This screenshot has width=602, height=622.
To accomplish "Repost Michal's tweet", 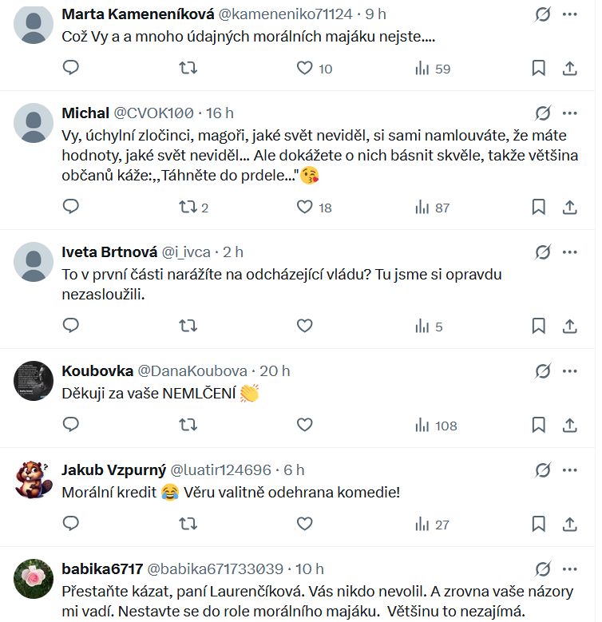I will (x=188, y=208).
